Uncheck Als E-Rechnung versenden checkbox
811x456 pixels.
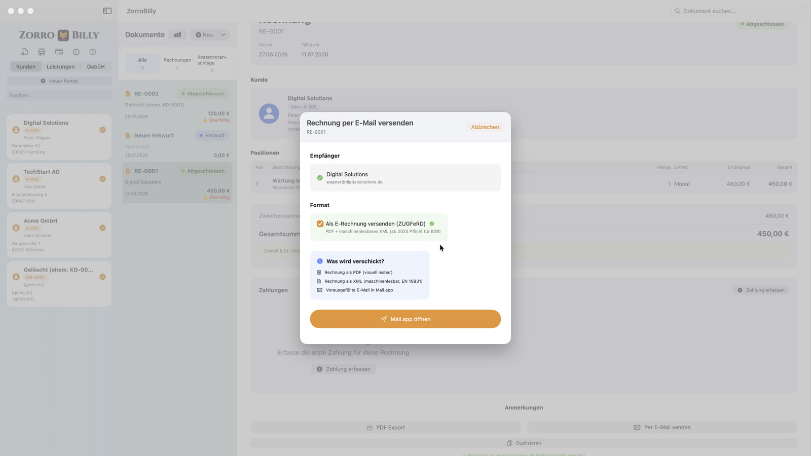(320, 223)
